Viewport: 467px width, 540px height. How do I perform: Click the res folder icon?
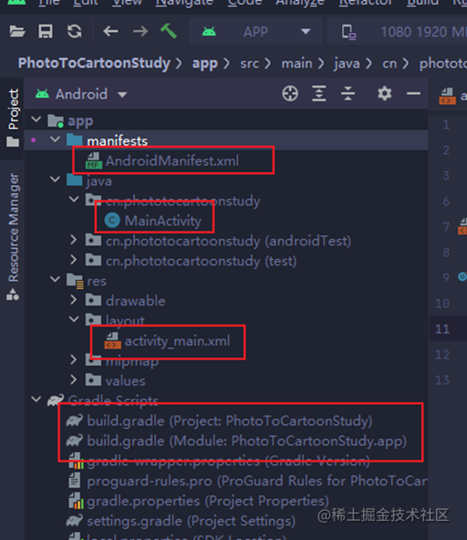pyautogui.click(x=75, y=280)
